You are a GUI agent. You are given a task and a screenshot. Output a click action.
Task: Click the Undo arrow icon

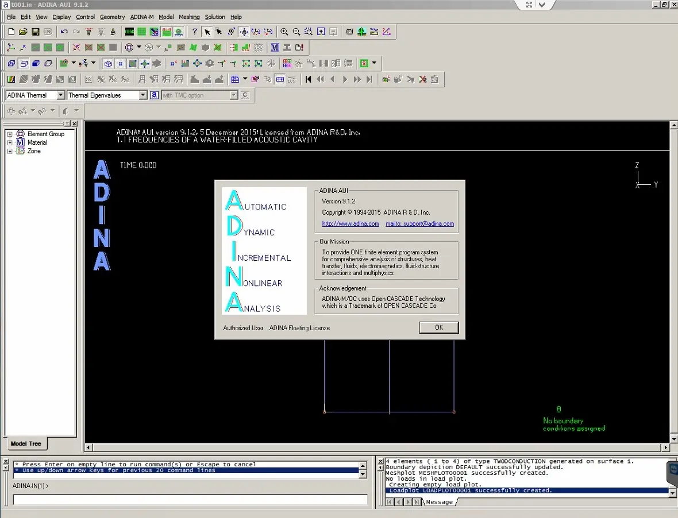(x=64, y=32)
